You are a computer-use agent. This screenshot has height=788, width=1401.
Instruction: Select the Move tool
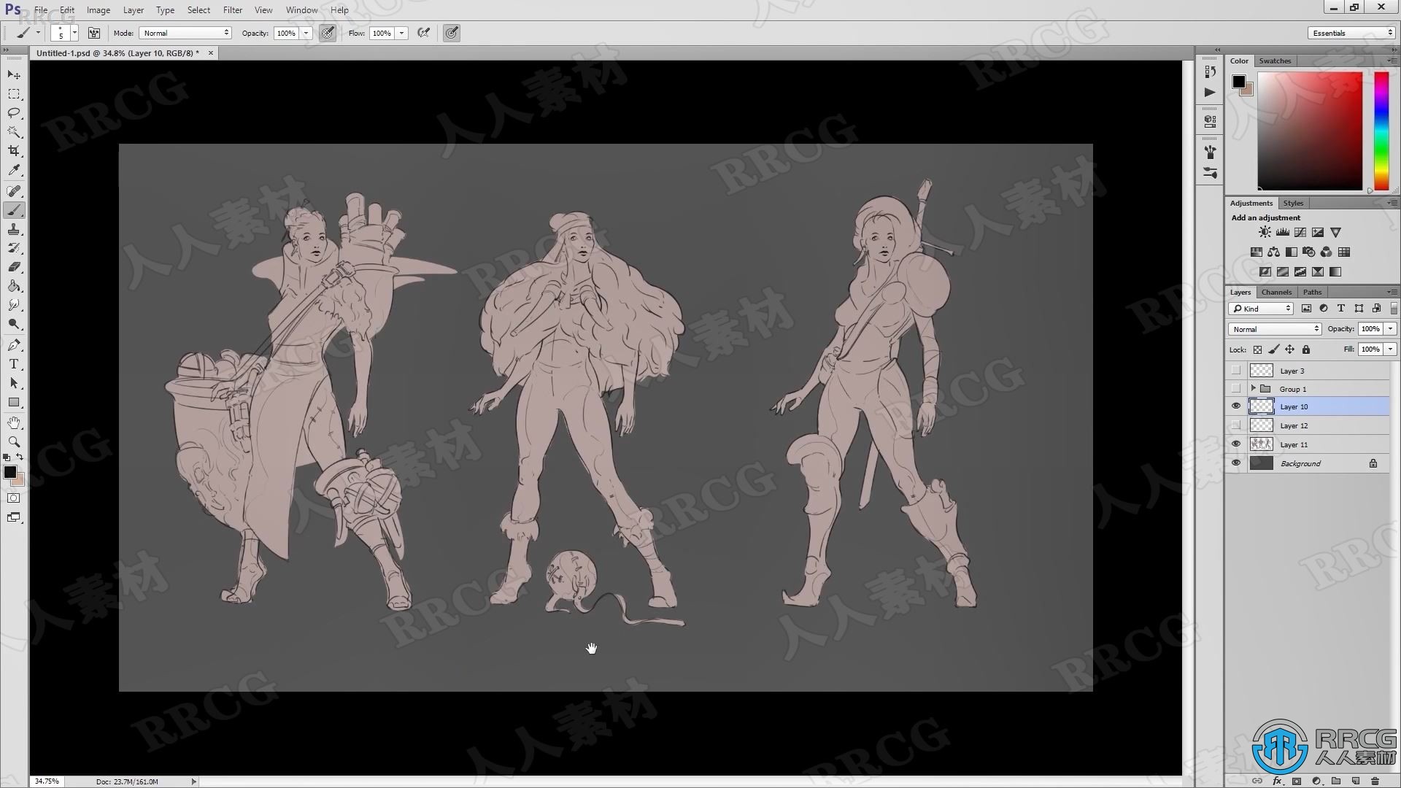(x=14, y=75)
